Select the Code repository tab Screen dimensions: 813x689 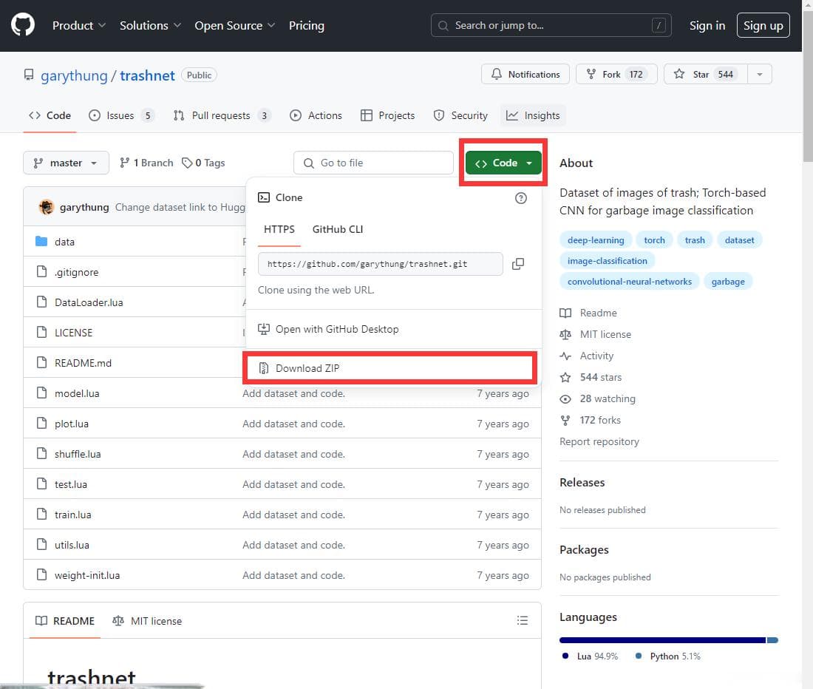[x=50, y=115]
